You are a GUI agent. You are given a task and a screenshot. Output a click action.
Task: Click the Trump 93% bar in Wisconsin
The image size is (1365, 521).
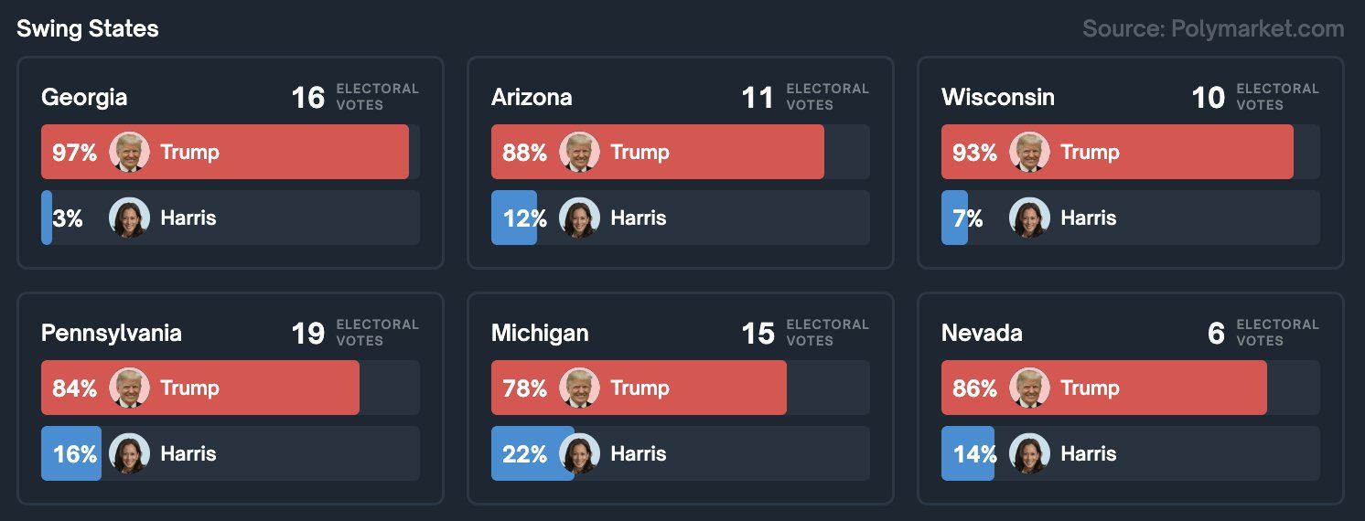(x=1189, y=152)
